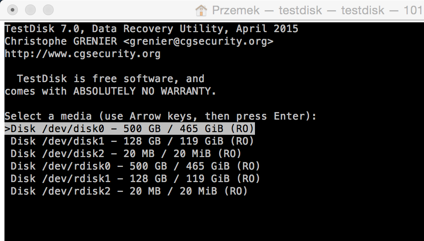Click the third zoom window button
Image resolution: width=424 pixels, height=241 pixels.
point(48,10)
